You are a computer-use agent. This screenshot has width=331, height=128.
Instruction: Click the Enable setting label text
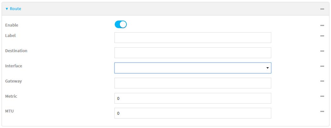click(12, 25)
